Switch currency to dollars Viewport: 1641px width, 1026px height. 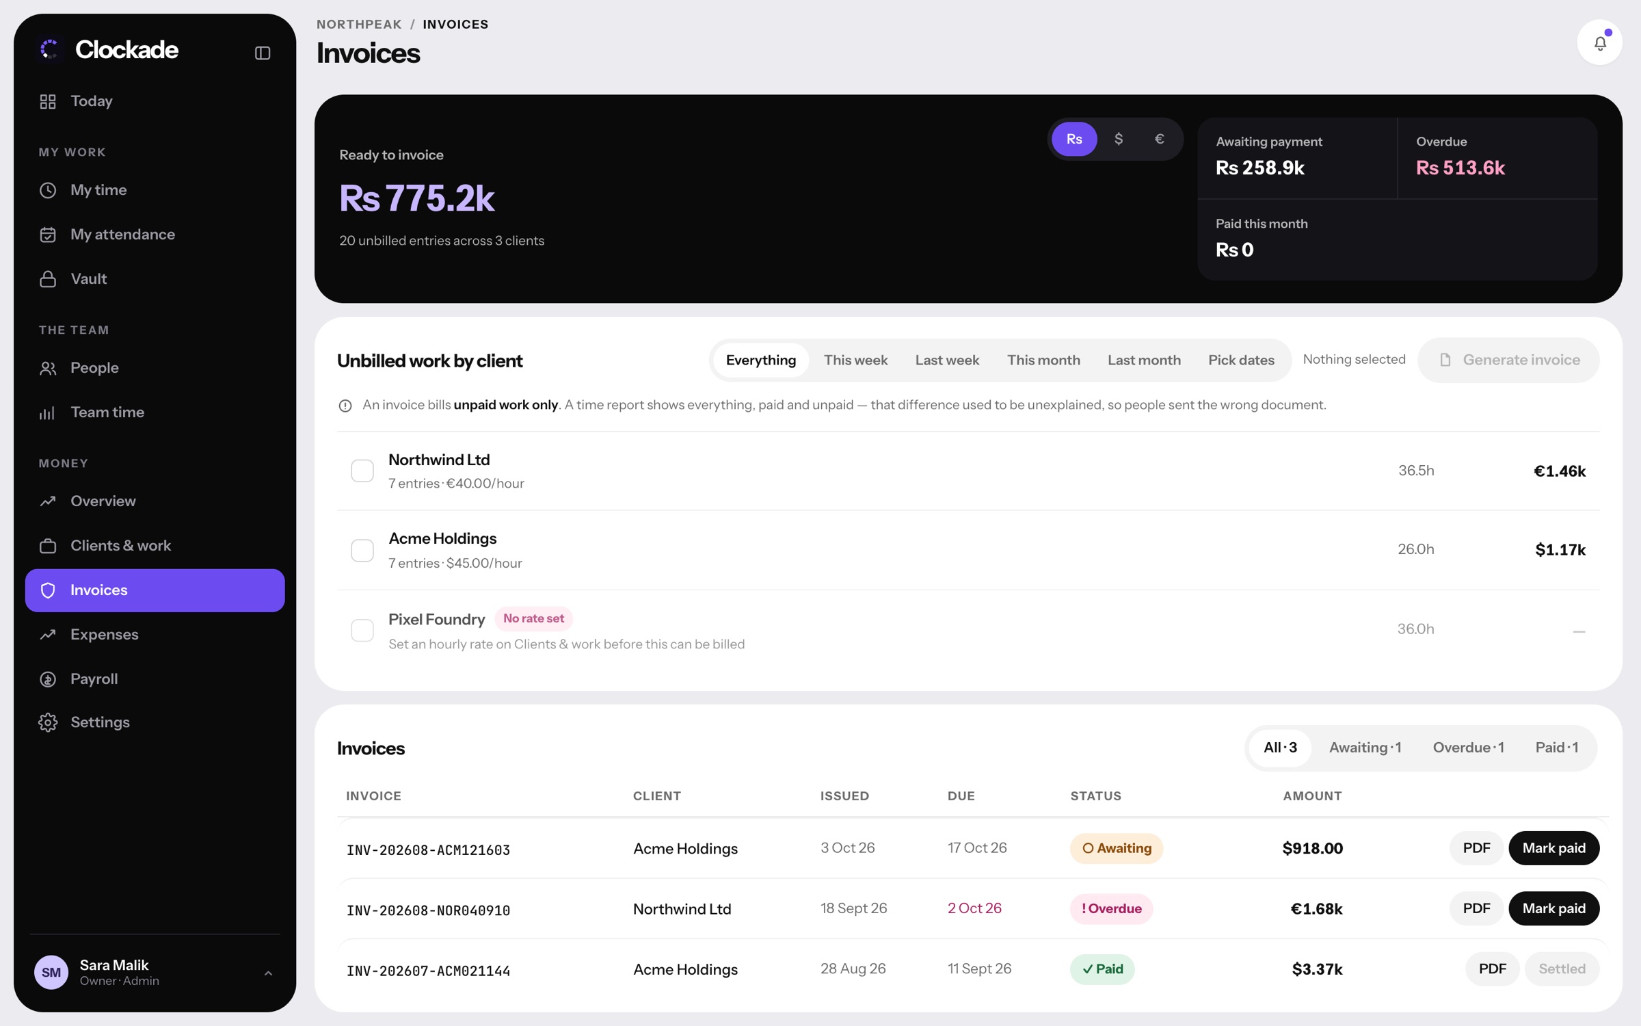pos(1119,139)
